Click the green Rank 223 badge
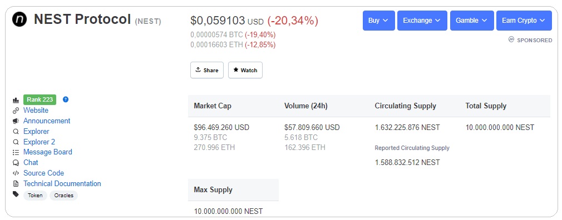 click(x=40, y=100)
